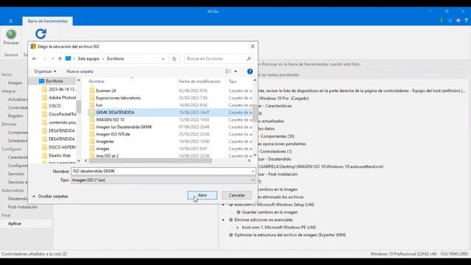Open the file dialog help icon
Image resolution: width=471 pixels, height=265 pixels.
pyautogui.click(x=249, y=71)
